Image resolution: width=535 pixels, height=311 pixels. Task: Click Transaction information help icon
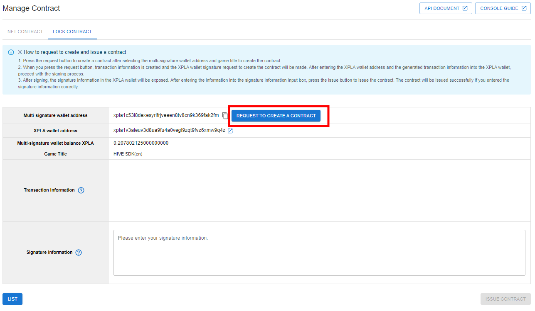(81, 190)
